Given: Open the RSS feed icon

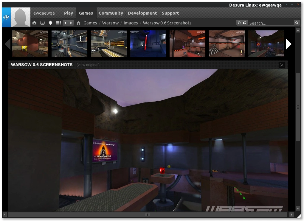Looking at the screenshot, I should [x=282, y=65].
